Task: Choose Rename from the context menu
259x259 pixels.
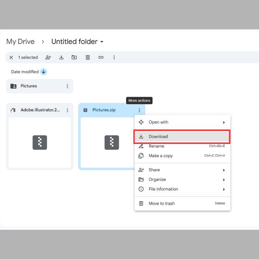Action: (182, 146)
